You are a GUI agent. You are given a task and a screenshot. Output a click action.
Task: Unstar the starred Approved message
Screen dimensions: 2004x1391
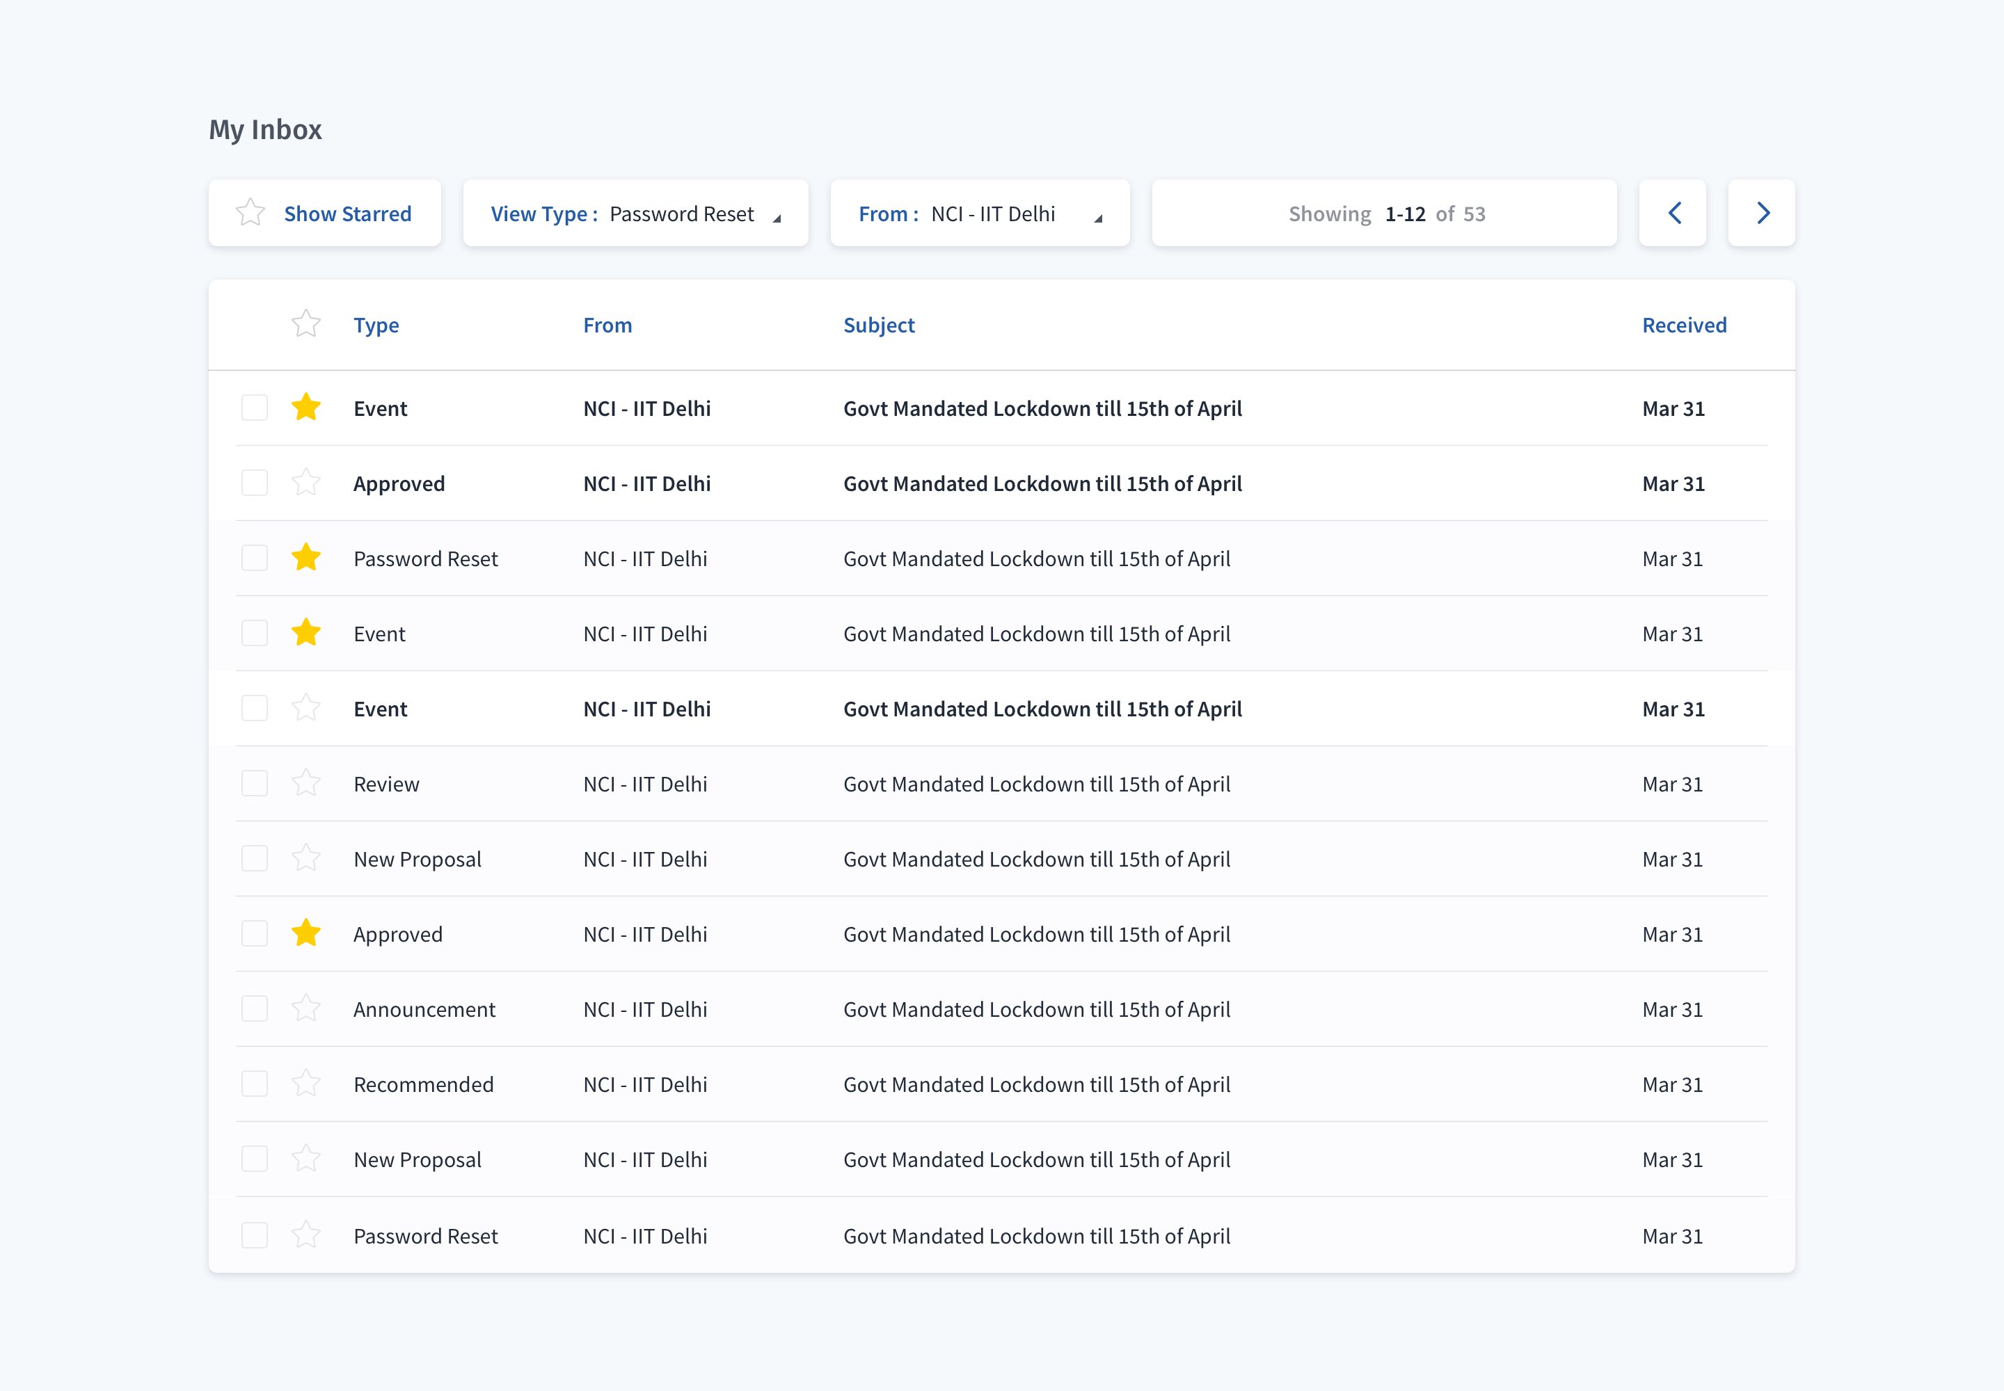(306, 933)
